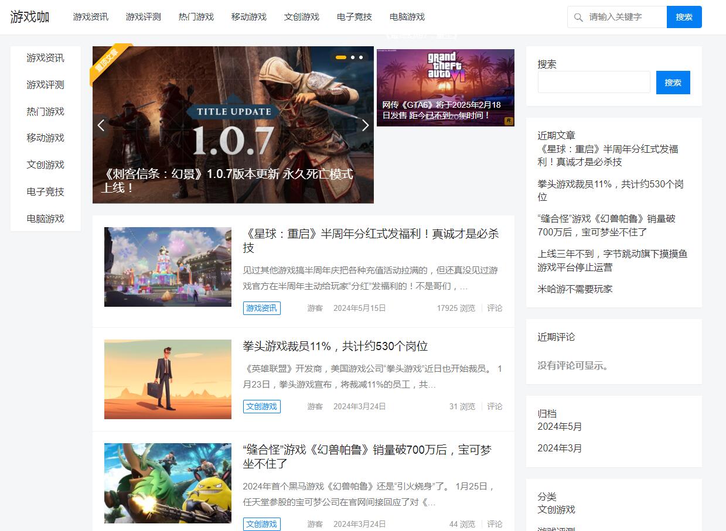726x531 pixels.
Task: Click the blue 搜索 button in the header
Action: tap(684, 17)
